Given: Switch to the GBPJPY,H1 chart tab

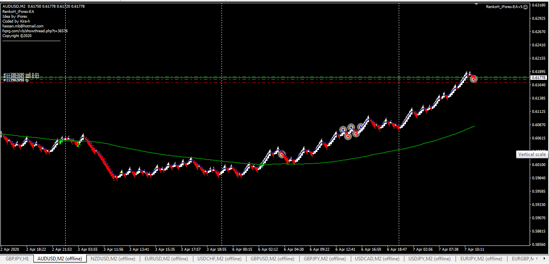Looking at the screenshot, I should [17, 259].
